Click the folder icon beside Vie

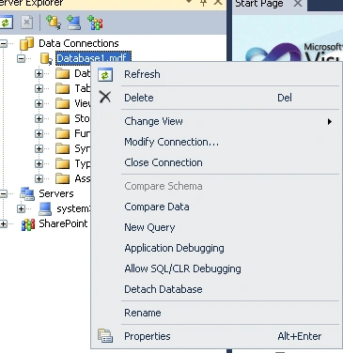pyautogui.click(x=62, y=103)
